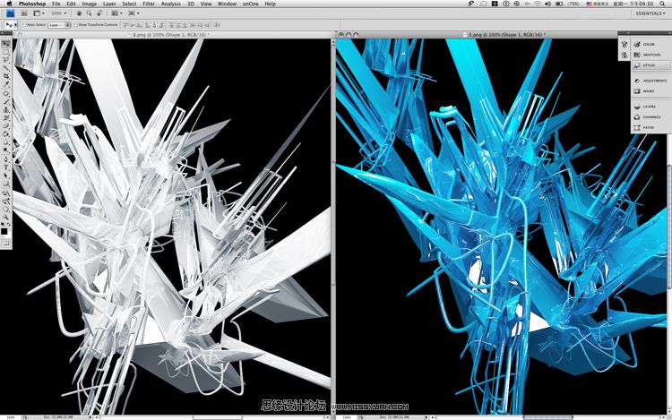Activate the 8.png document title bar
Screen dimensions: 672x420
(171, 35)
